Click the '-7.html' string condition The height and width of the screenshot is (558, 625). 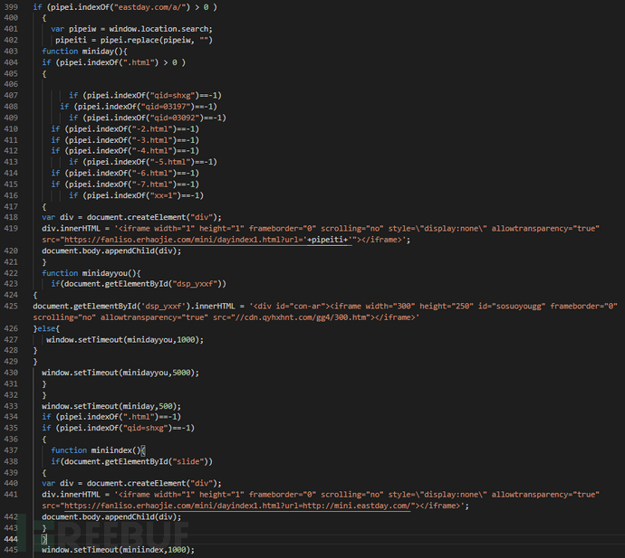point(125,184)
